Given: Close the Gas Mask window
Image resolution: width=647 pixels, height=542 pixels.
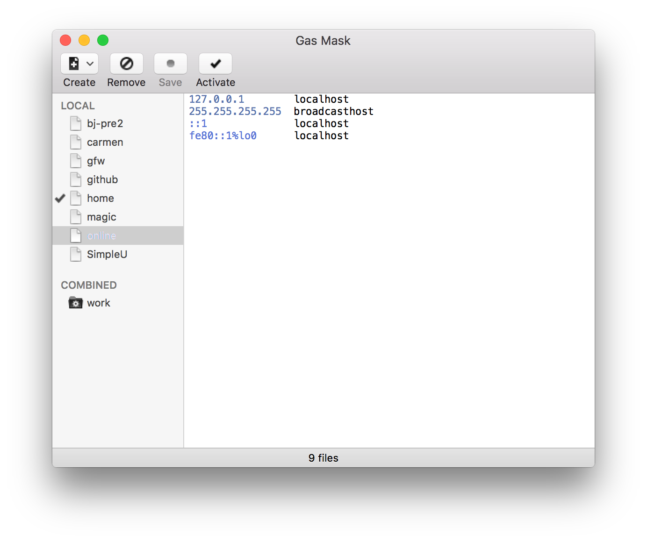Looking at the screenshot, I should (x=65, y=40).
